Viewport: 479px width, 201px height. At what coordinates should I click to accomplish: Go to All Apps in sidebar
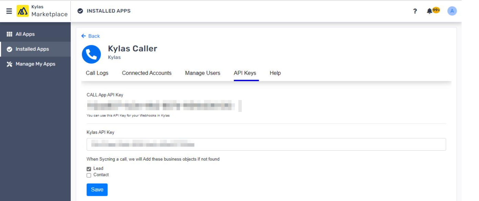[x=35, y=34]
